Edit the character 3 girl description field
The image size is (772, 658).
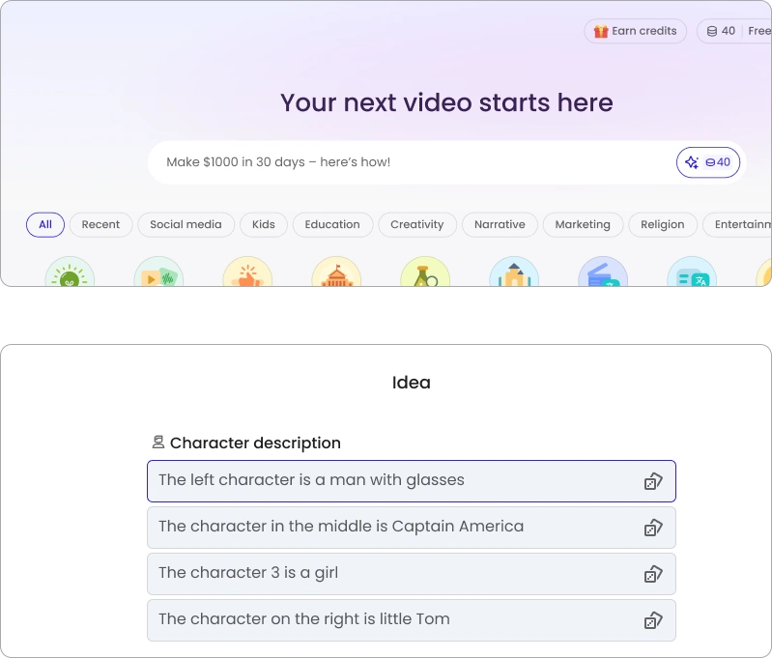pyautogui.click(x=411, y=574)
